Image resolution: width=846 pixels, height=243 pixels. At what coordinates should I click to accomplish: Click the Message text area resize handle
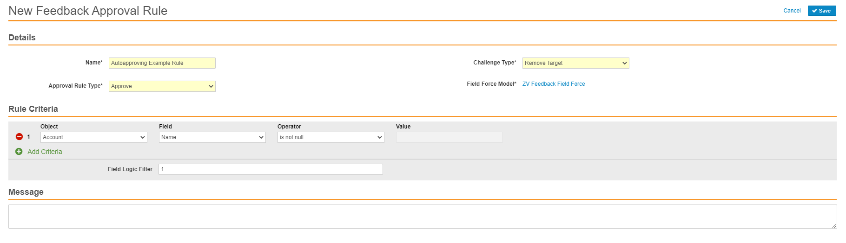click(x=834, y=226)
